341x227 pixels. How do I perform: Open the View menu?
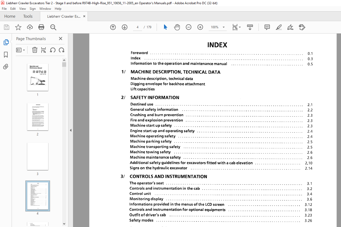[23, 9]
